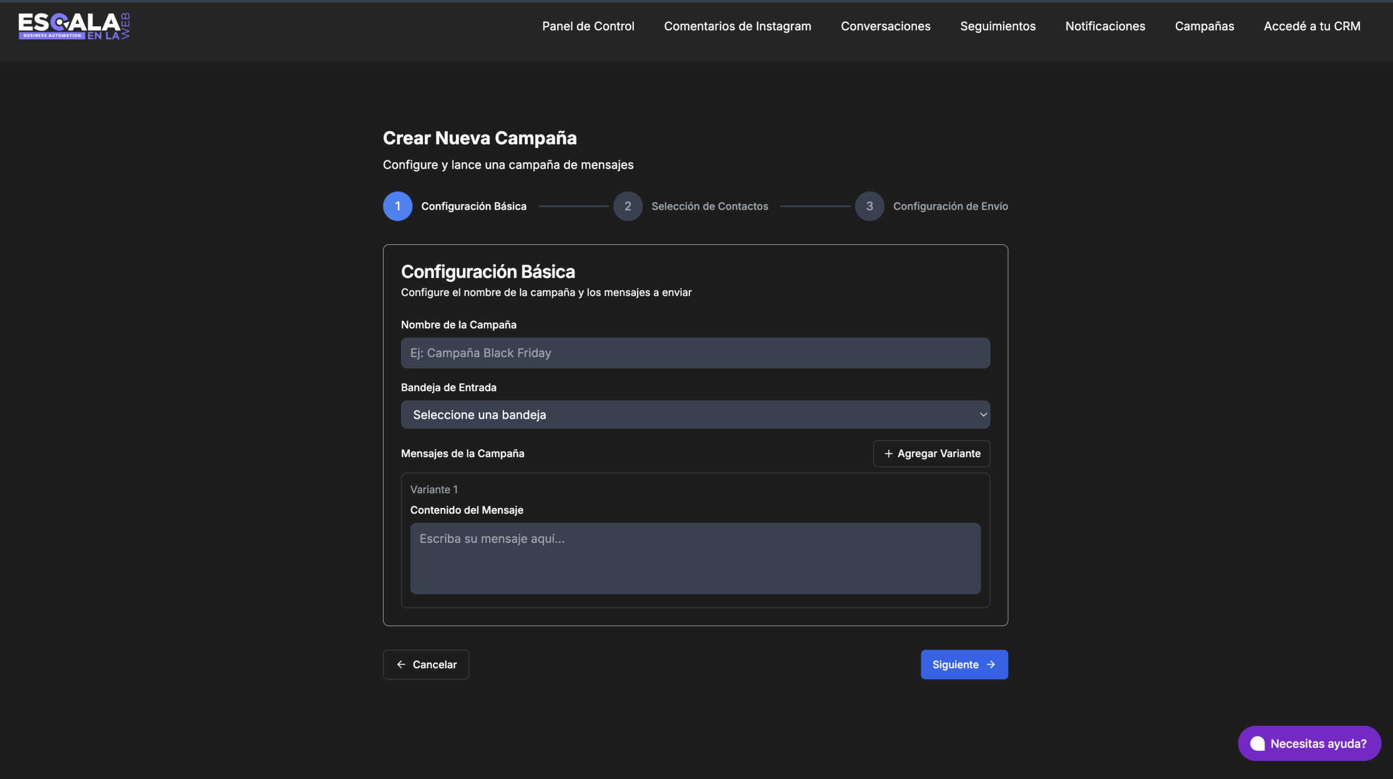The width and height of the screenshot is (1393, 779).
Task: Open Notificaciones page
Action: click(1105, 26)
